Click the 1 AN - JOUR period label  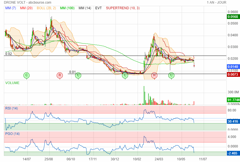(217, 3)
